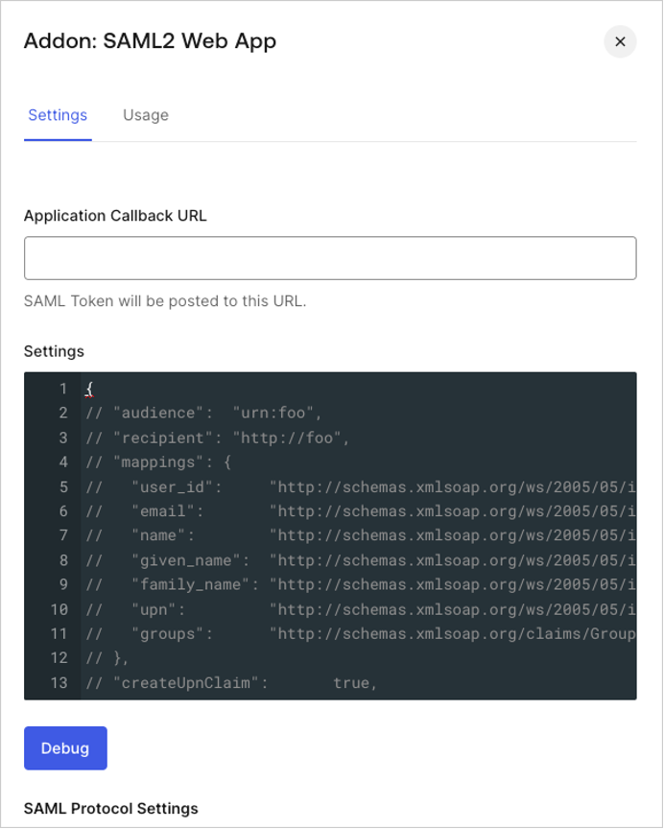Click the "Addon: SAML2 Web App" title
Viewport: 664px width, 829px height.
click(x=150, y=41)
